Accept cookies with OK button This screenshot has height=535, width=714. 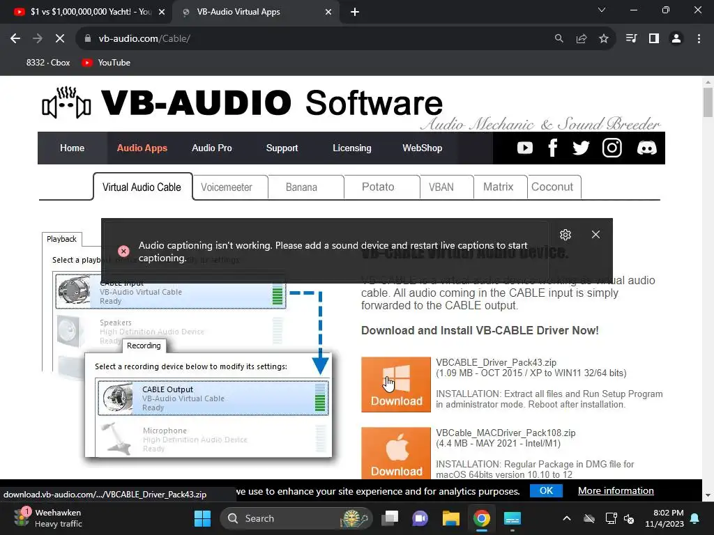(x=546, y=490)
